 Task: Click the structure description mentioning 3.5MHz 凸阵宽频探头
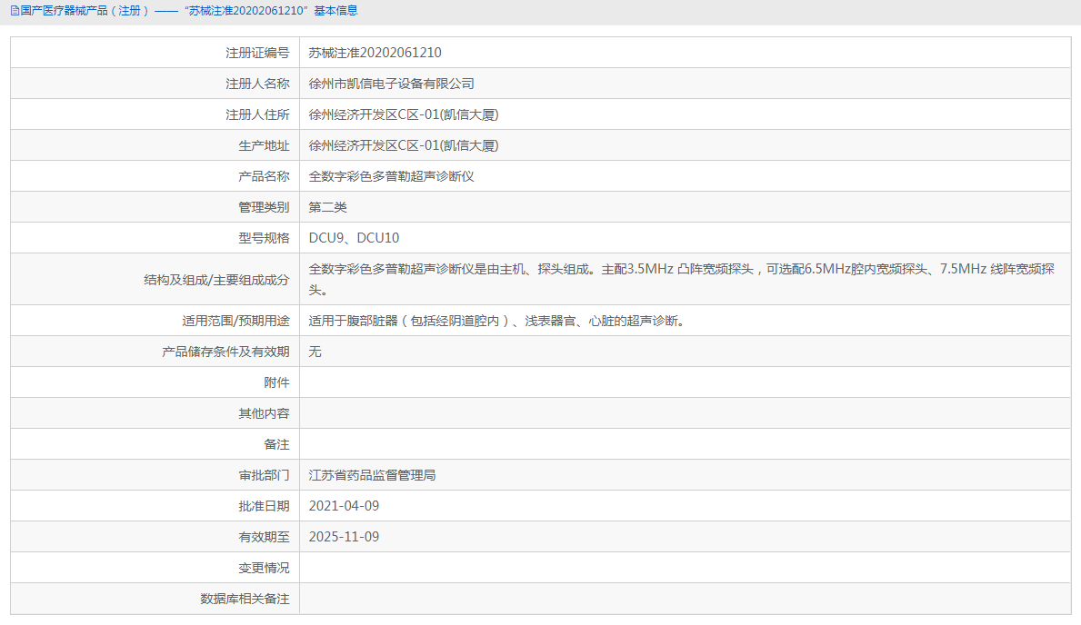681,279
